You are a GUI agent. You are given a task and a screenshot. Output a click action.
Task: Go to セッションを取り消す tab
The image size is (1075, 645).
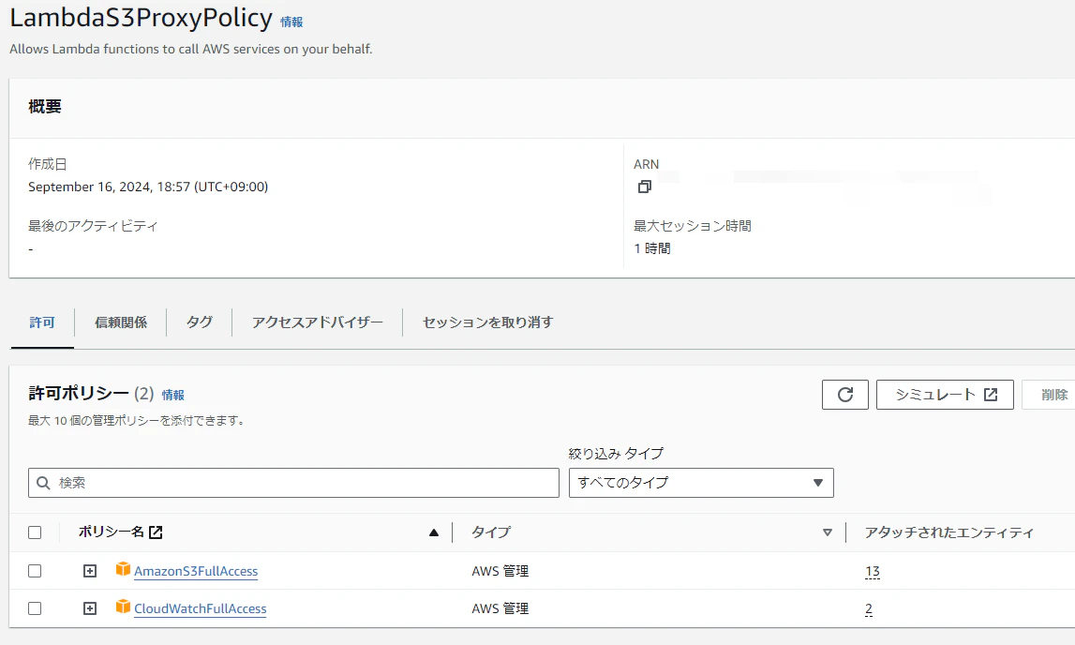[488, 322]
